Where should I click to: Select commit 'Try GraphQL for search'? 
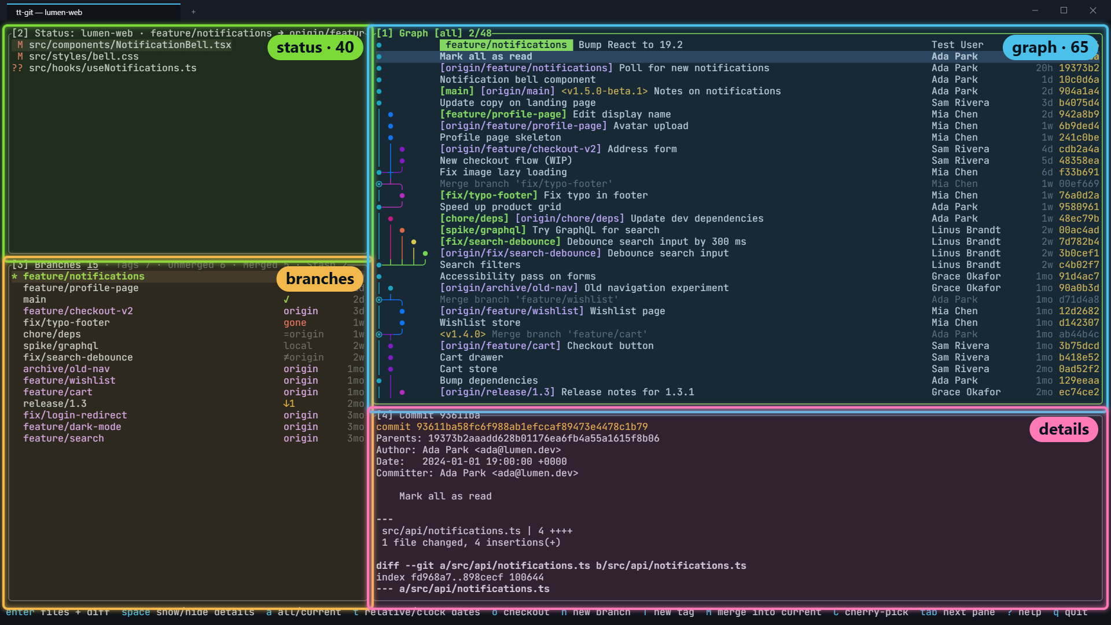738,230
